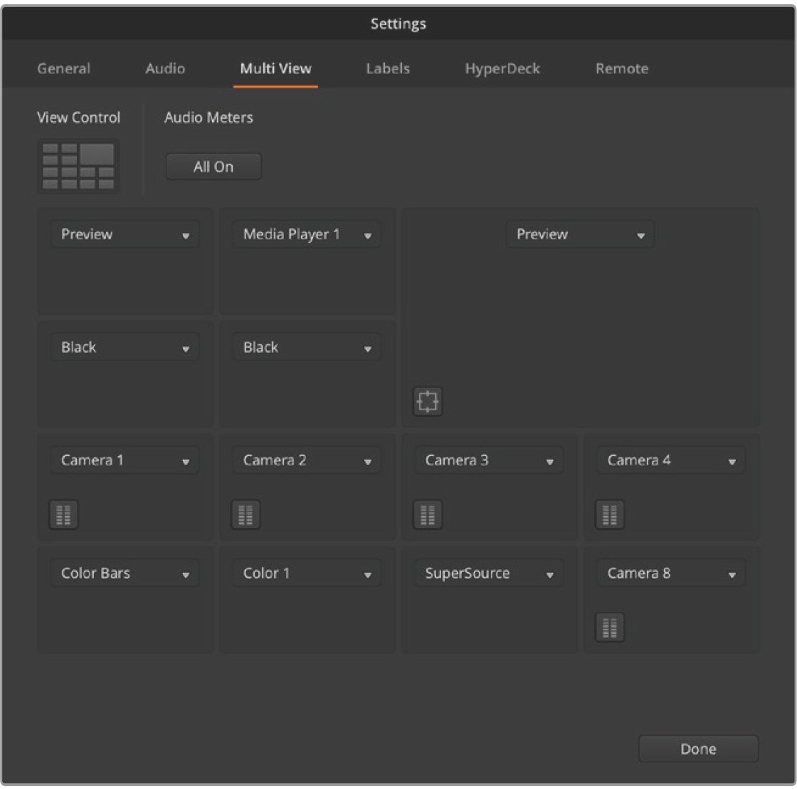Toggle Camera 2 audio meter icon
The image size is (797, 789).
246,514
